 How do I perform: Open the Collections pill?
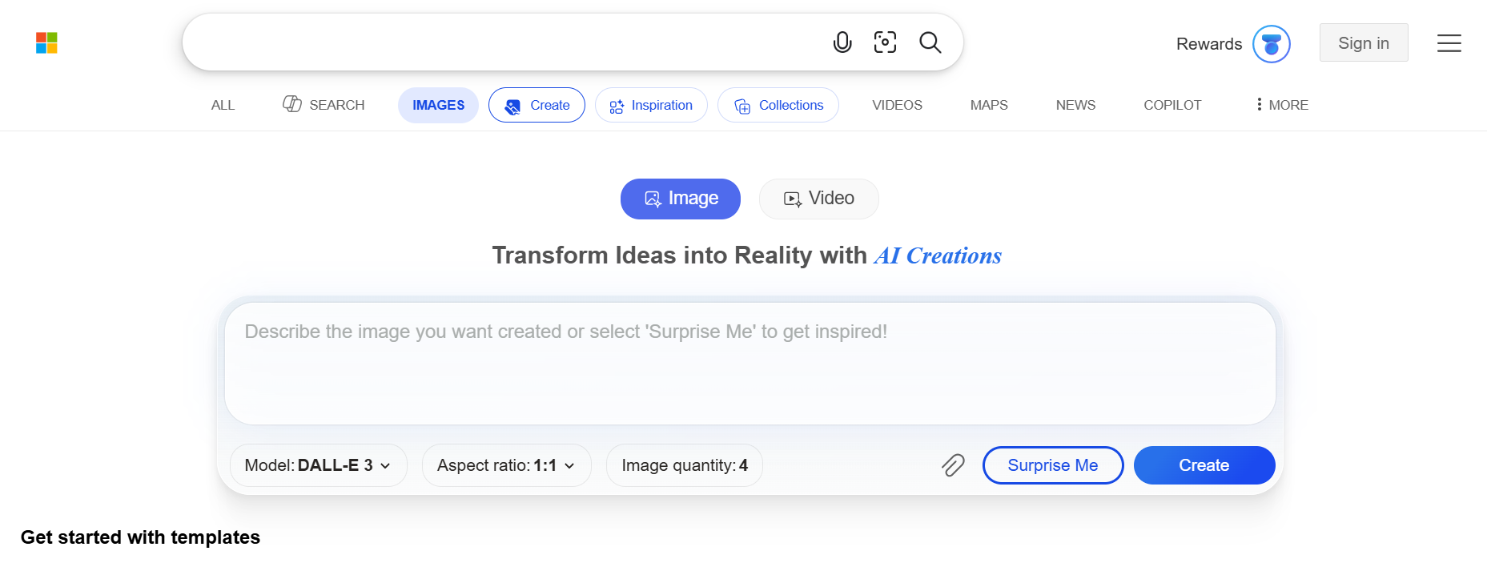click(778, 105)
